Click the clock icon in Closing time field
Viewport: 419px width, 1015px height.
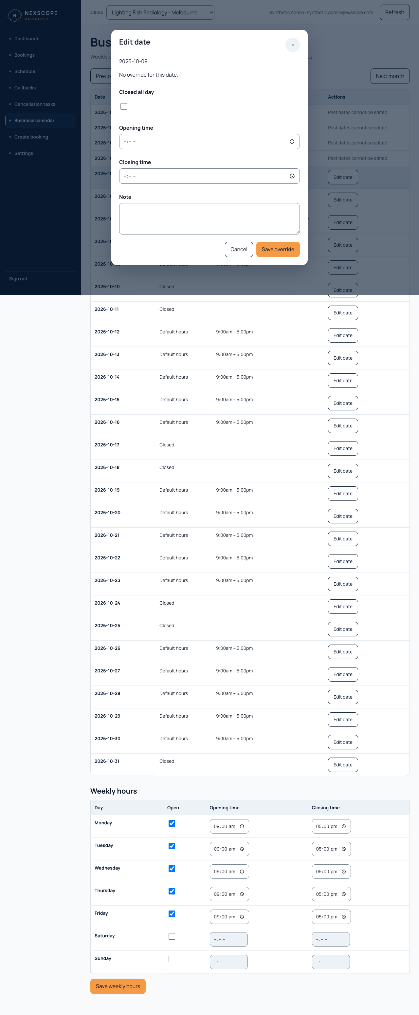click(292, 176)
